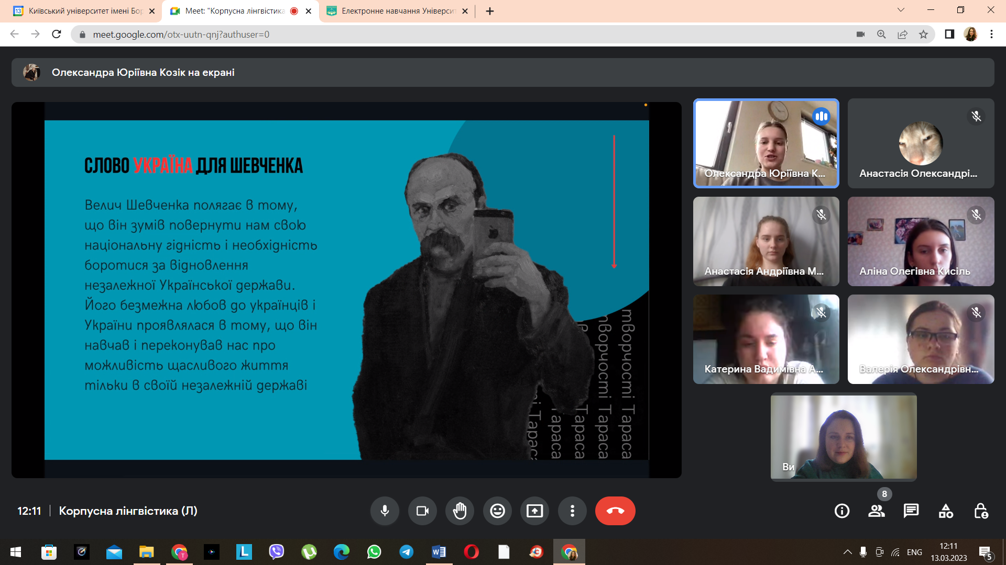Click the ENG language indicator
The height and width of the screenshot is (565, 1006).
point(914,552)
